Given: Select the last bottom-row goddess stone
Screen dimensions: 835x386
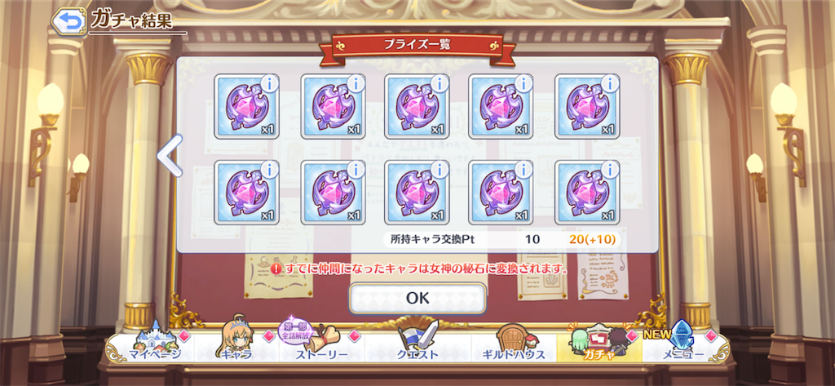Looking at the screenshot, I should (587, 193).
